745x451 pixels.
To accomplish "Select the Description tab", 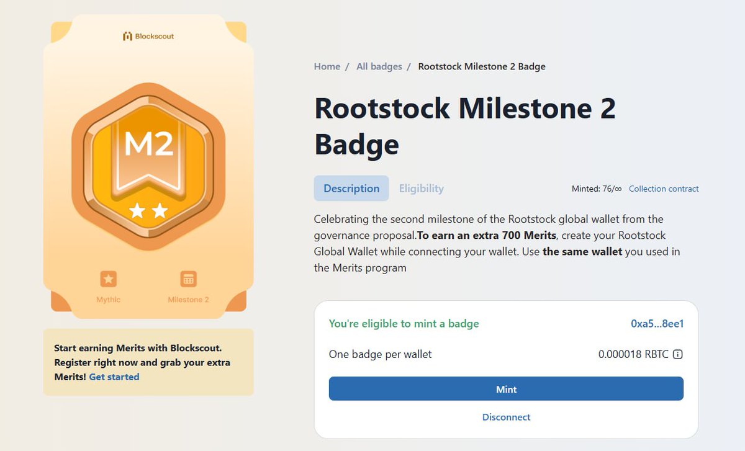I will [x=351, y=189].
